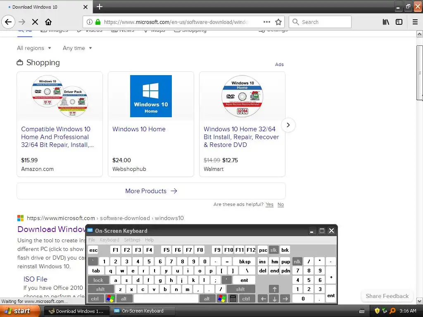
Task: Click in the Firefox Search box
Action: (x=320, y=22)
